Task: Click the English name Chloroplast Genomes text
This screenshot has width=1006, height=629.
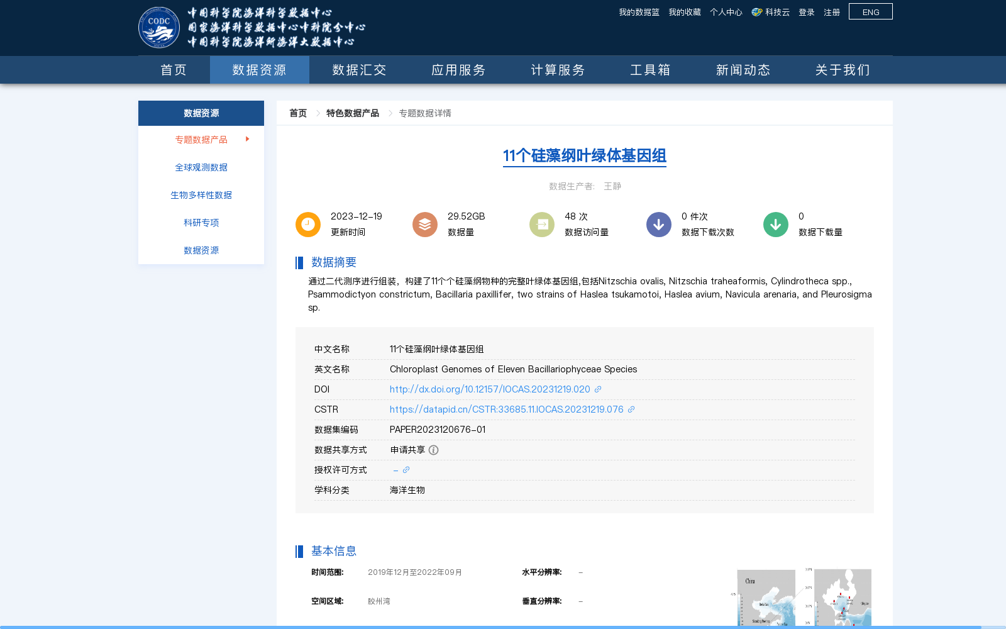Action: tap(514, 369)
